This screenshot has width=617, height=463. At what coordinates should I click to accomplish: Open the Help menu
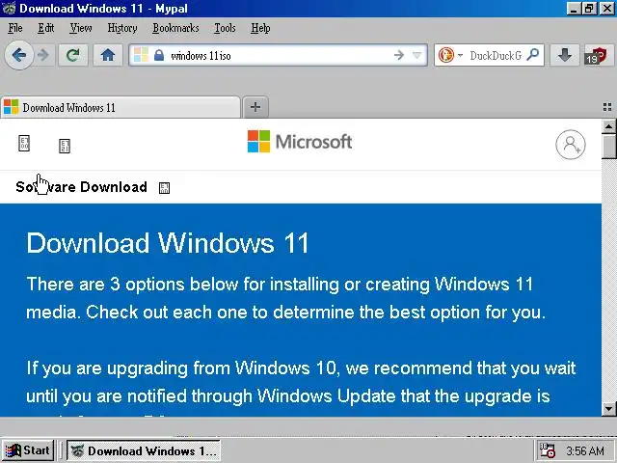pyautogui.click(x=260, y=28)
